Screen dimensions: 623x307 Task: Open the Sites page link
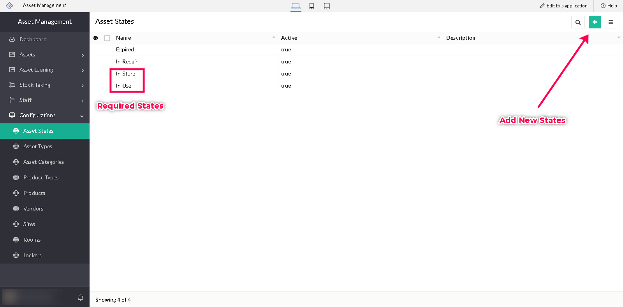45,224
